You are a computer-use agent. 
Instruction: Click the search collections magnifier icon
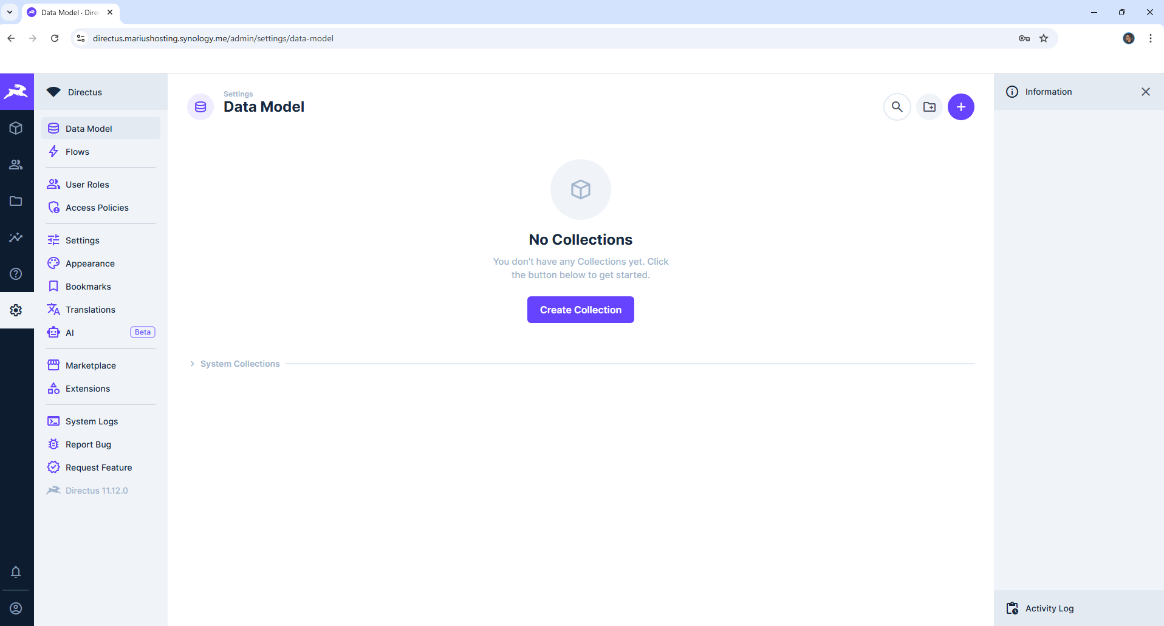[x=897, y=107]
